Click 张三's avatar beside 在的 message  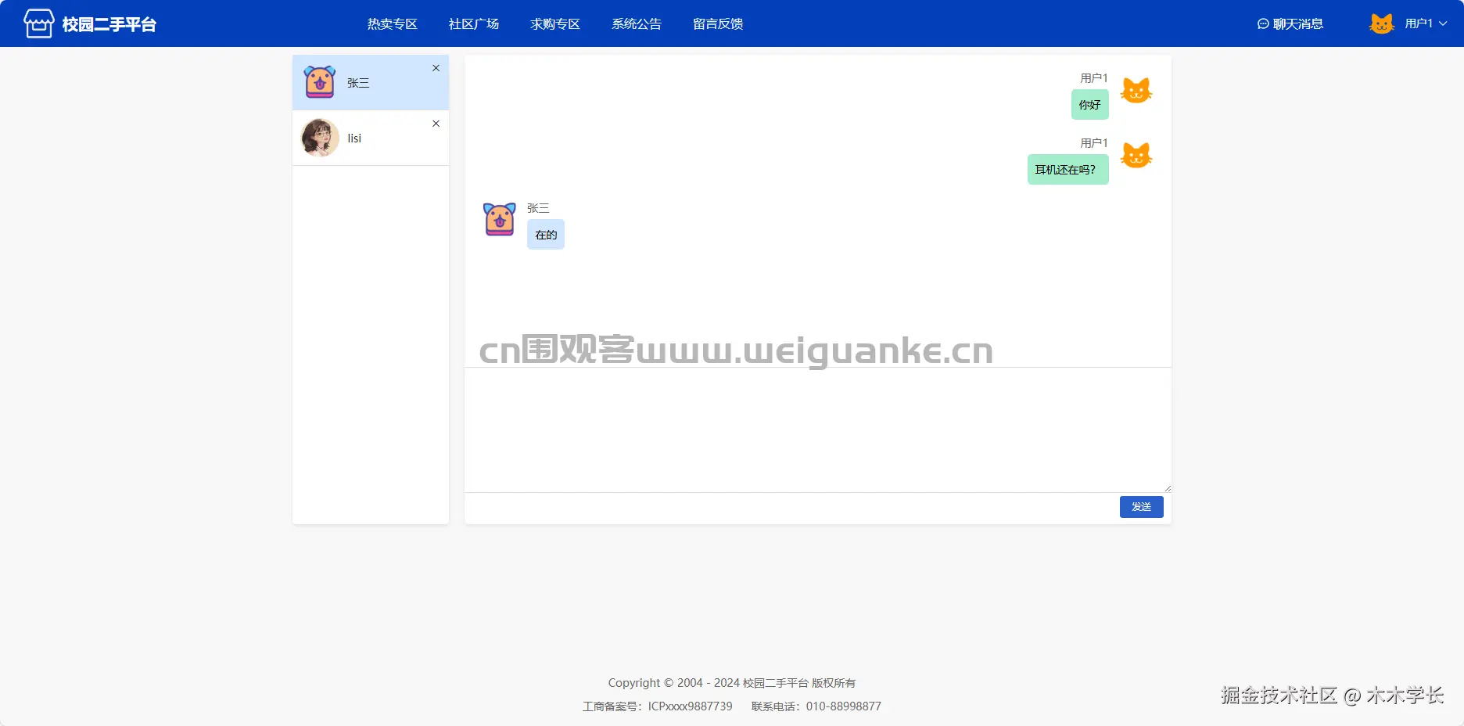click(500, 219)
